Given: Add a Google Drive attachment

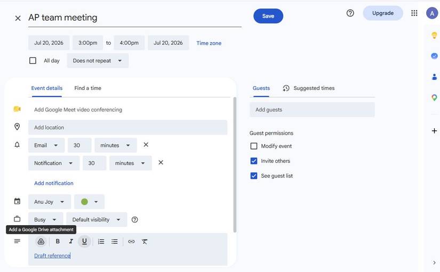Looking at the screenshot, I should [x=41, y=242].
